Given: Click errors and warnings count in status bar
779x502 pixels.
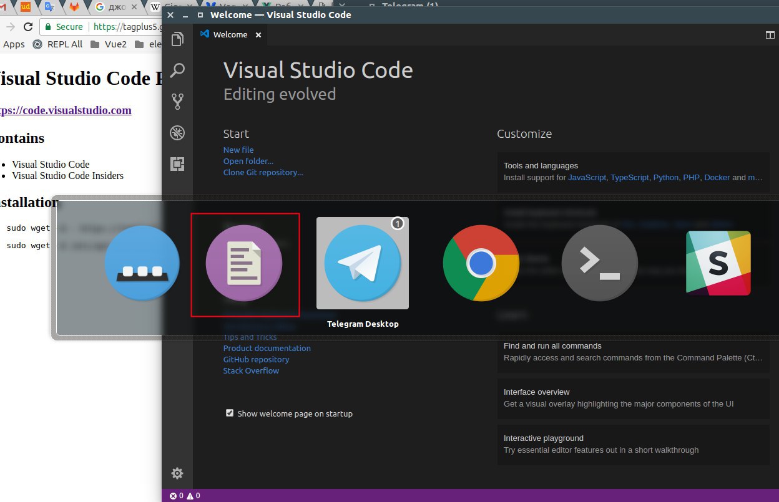Looking at the screenshot, I should click(x=185, y=496).
